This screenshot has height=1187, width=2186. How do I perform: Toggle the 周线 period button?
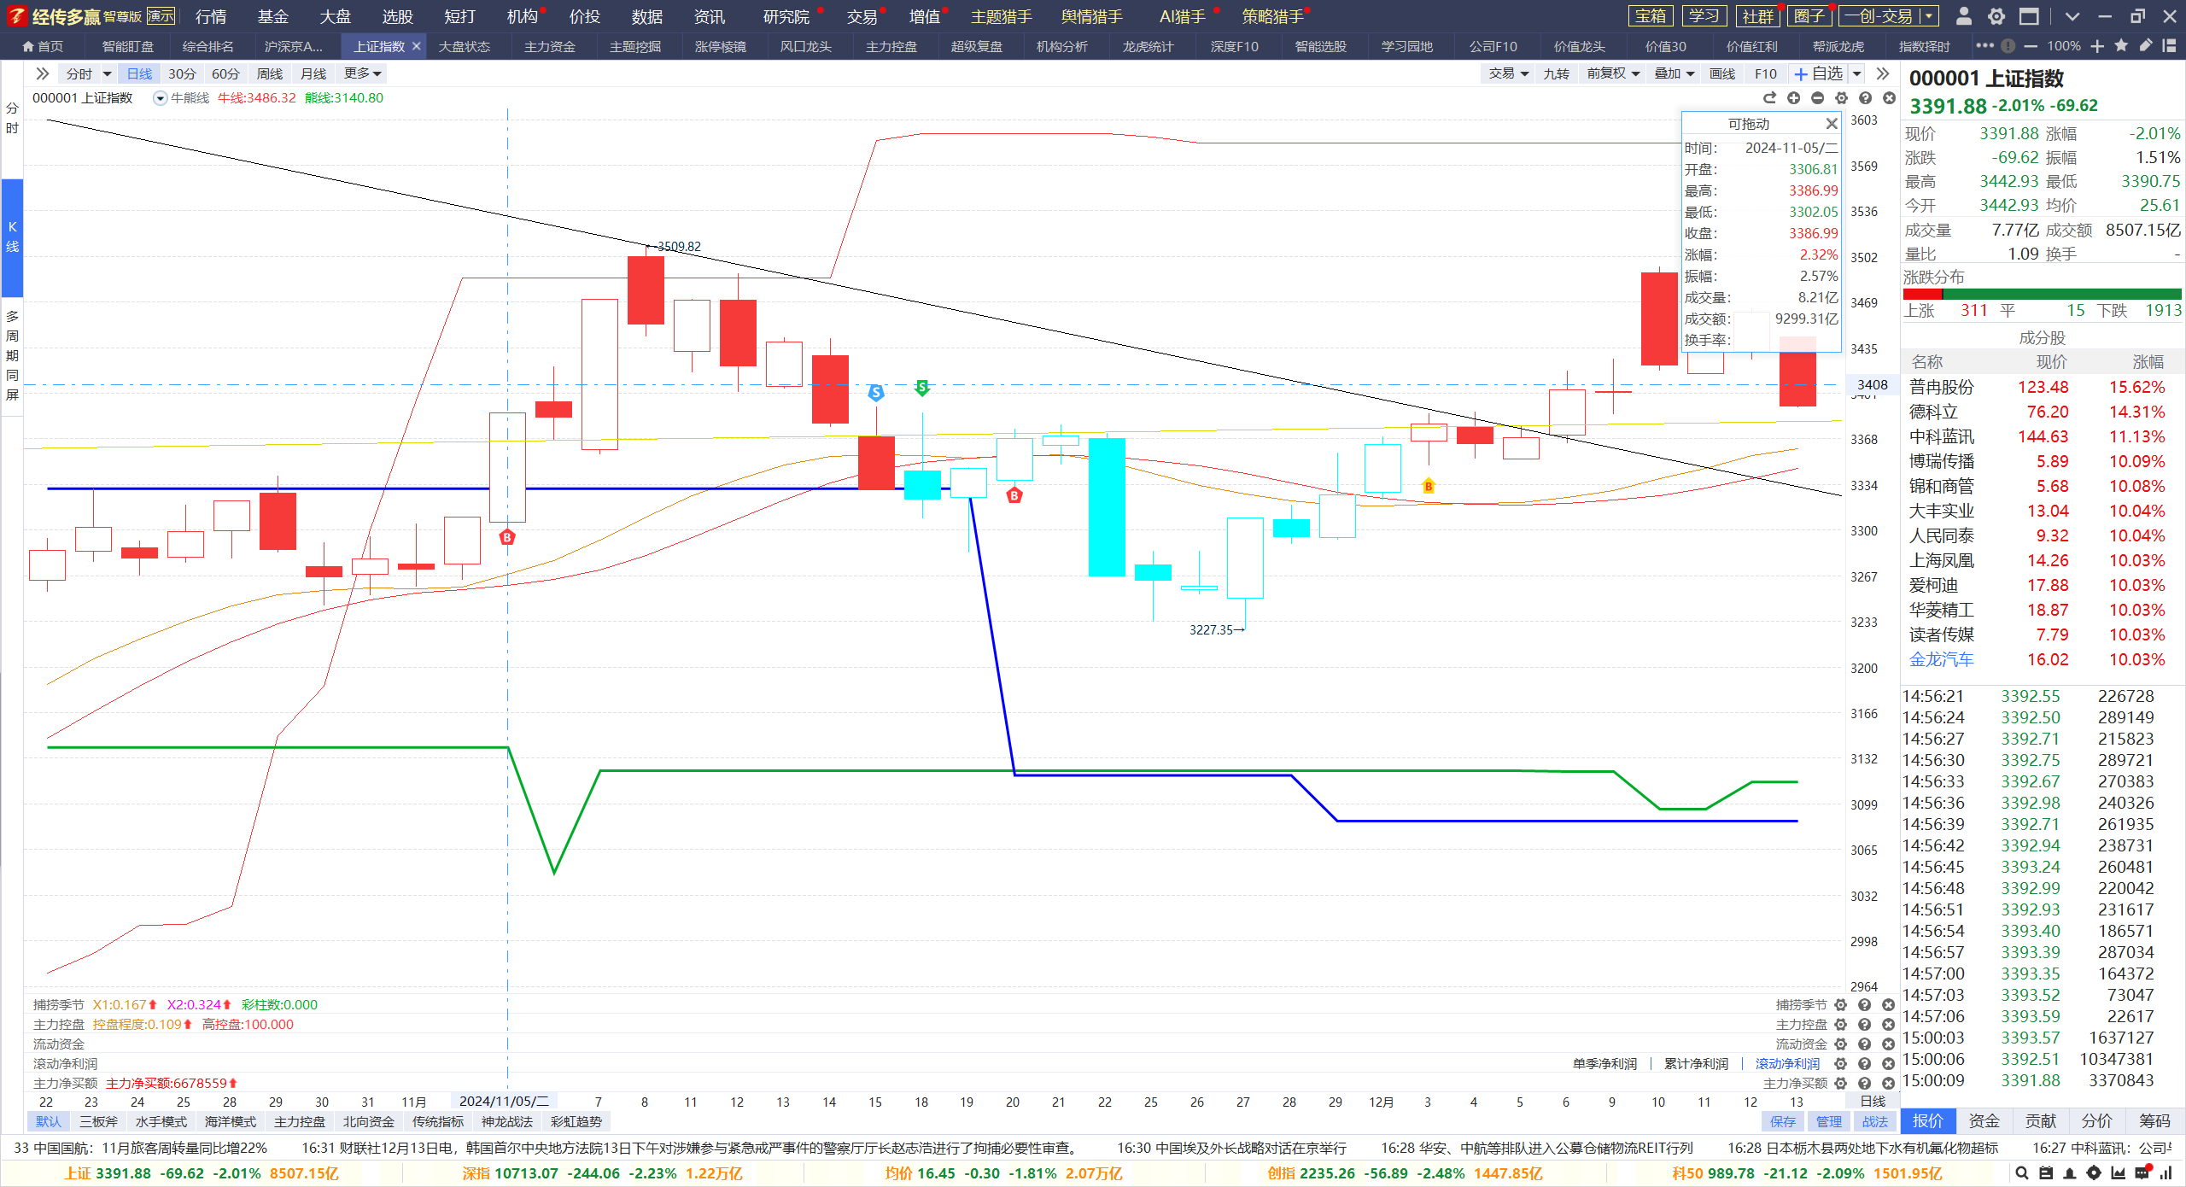(x=270, y=74)
